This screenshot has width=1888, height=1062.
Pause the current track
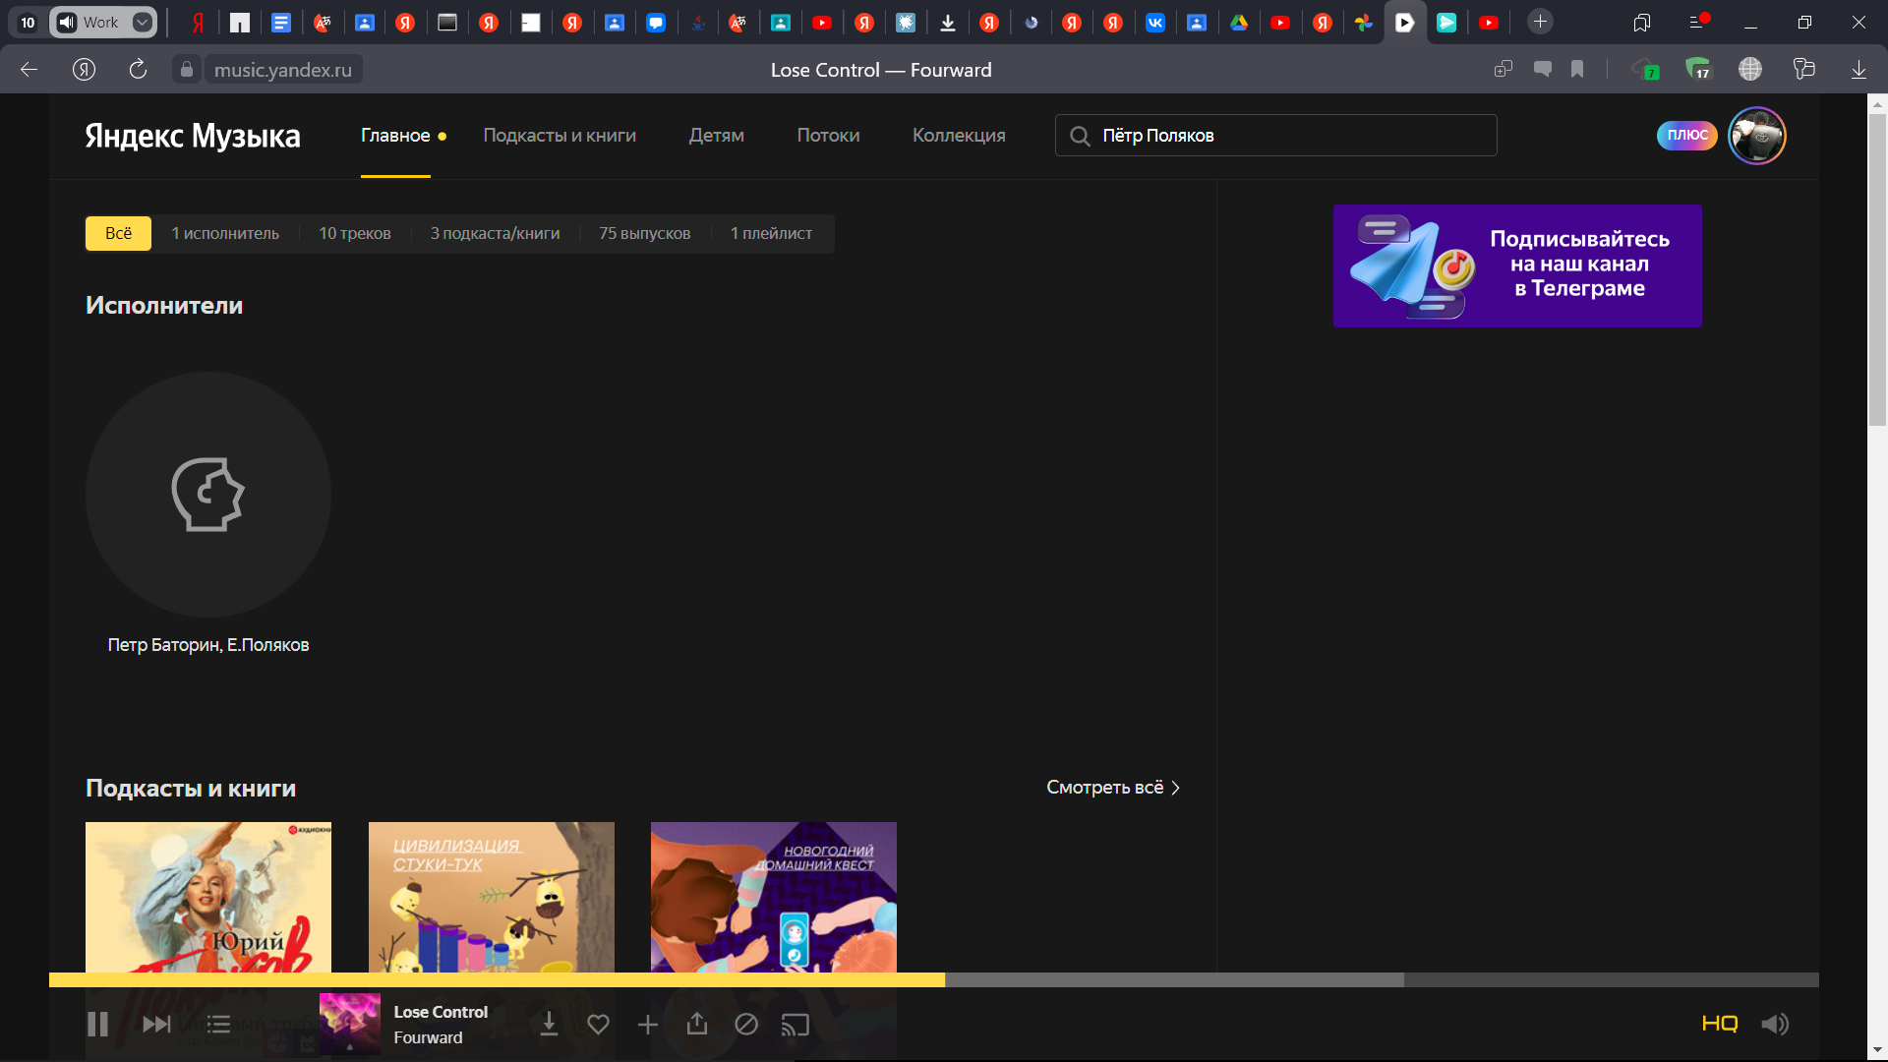(97, 1025)
